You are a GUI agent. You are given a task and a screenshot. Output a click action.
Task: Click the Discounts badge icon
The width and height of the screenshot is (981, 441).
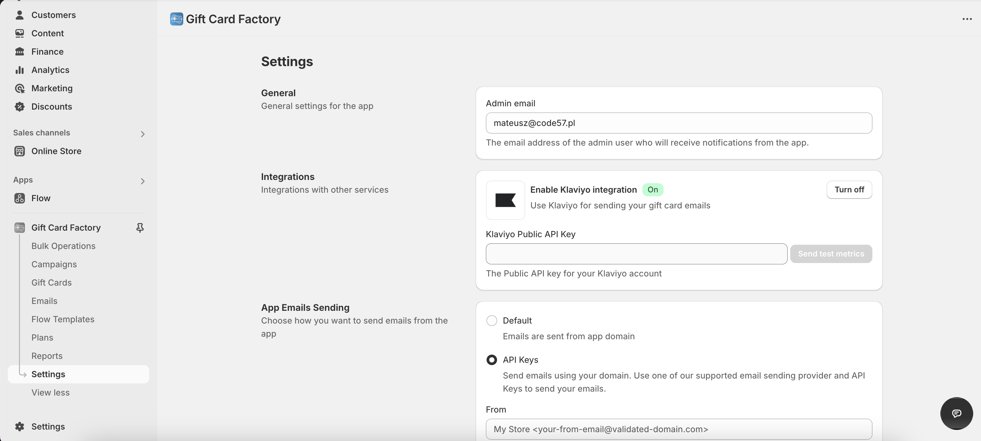[19, 107]
